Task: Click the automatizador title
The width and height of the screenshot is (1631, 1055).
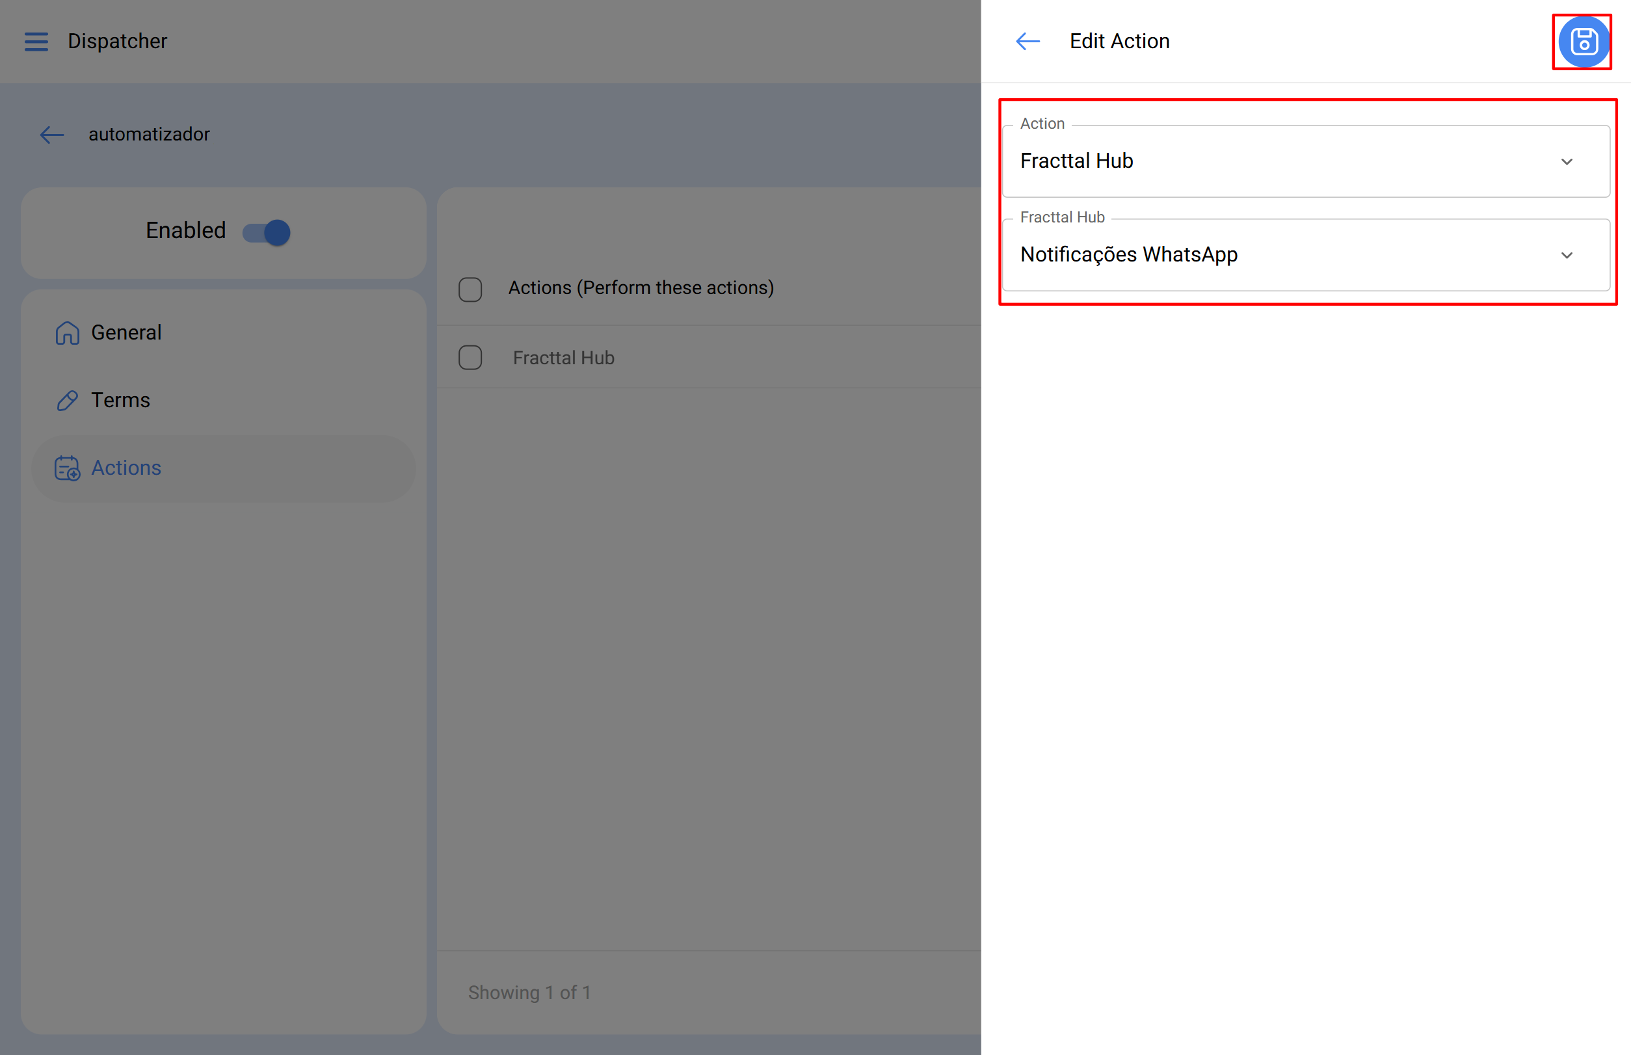Action: 149,135
